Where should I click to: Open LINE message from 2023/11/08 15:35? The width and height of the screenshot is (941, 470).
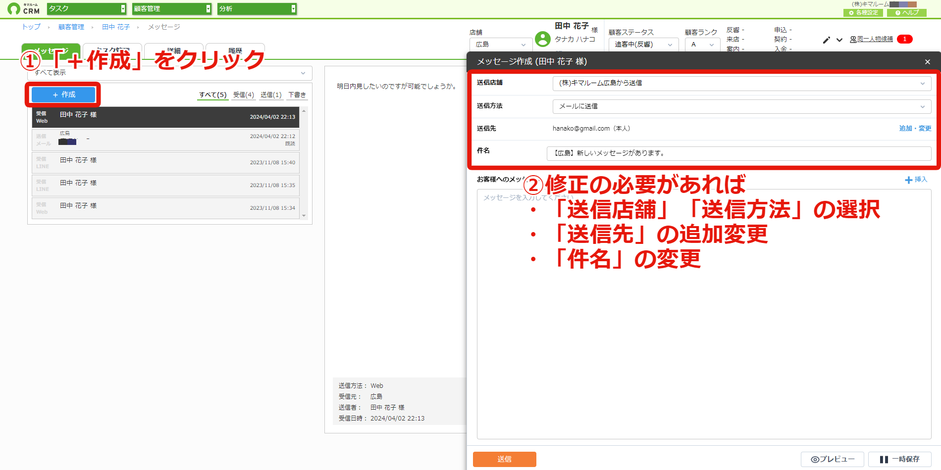click(166, 186)
